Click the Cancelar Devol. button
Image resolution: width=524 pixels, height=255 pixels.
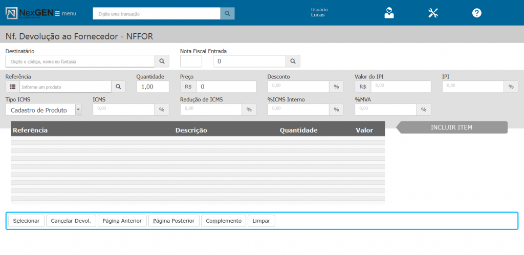pos(71,221)
